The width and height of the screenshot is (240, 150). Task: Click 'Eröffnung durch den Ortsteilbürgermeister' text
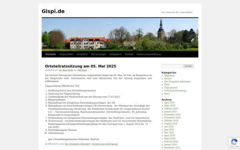point(72,91)
